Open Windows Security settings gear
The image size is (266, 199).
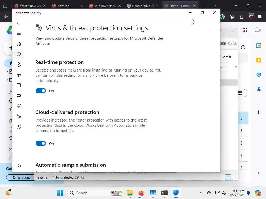tap(19, 166)
